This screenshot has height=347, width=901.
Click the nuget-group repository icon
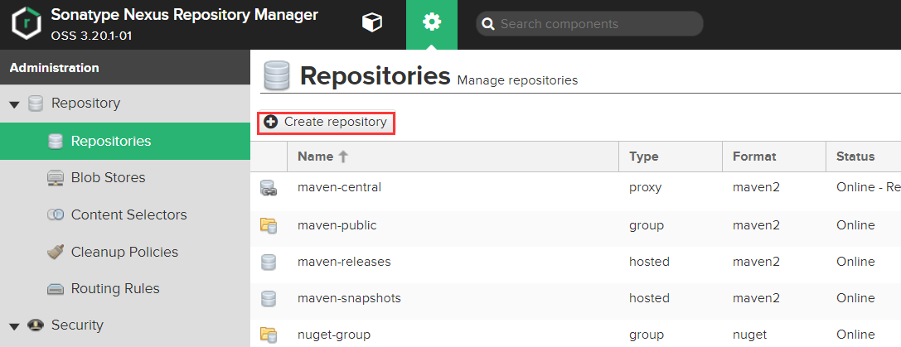click(x=269, y=335)
